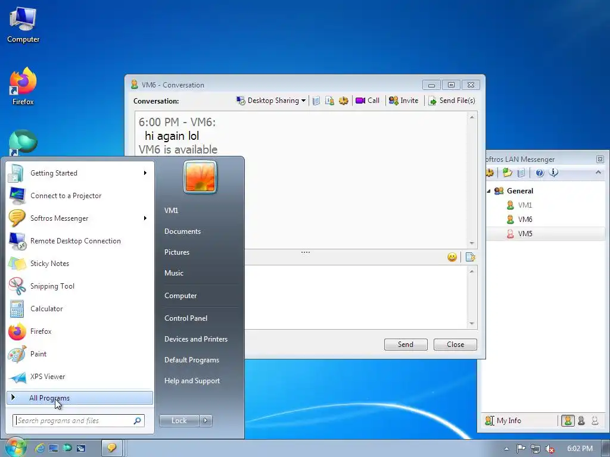Open Pictures from Start menu right pane
This screenshot has height=457, width=610.
(176, 252)
